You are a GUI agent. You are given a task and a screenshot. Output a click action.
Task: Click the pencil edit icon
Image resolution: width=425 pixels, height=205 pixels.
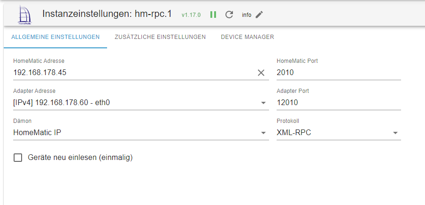tap(259, 15)
